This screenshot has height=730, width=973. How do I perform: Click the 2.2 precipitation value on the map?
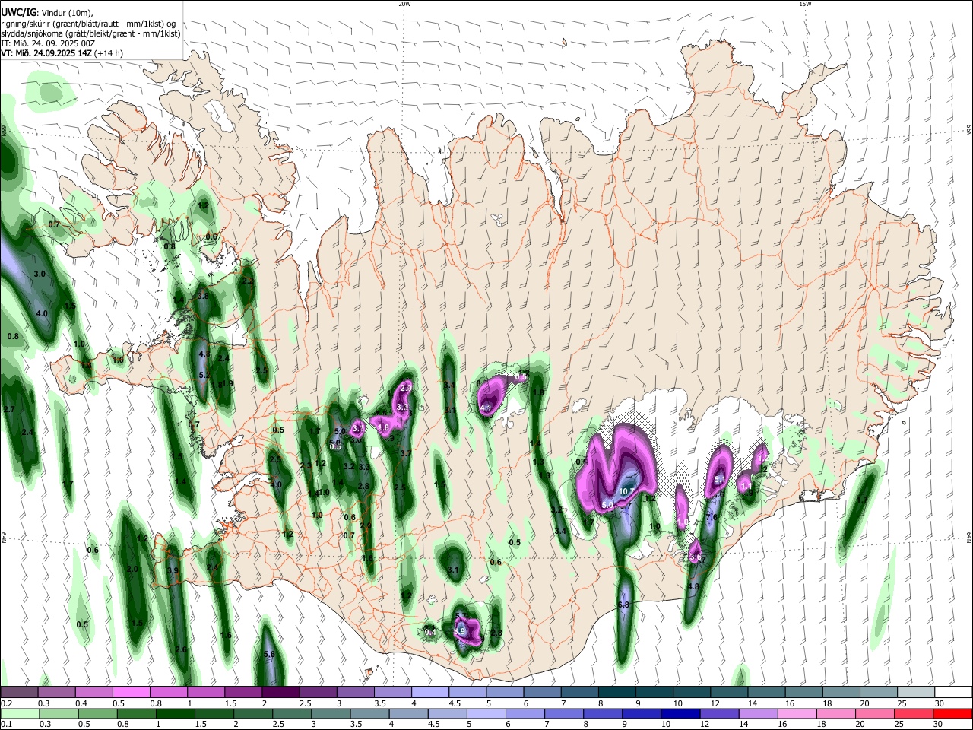(247, 281)
